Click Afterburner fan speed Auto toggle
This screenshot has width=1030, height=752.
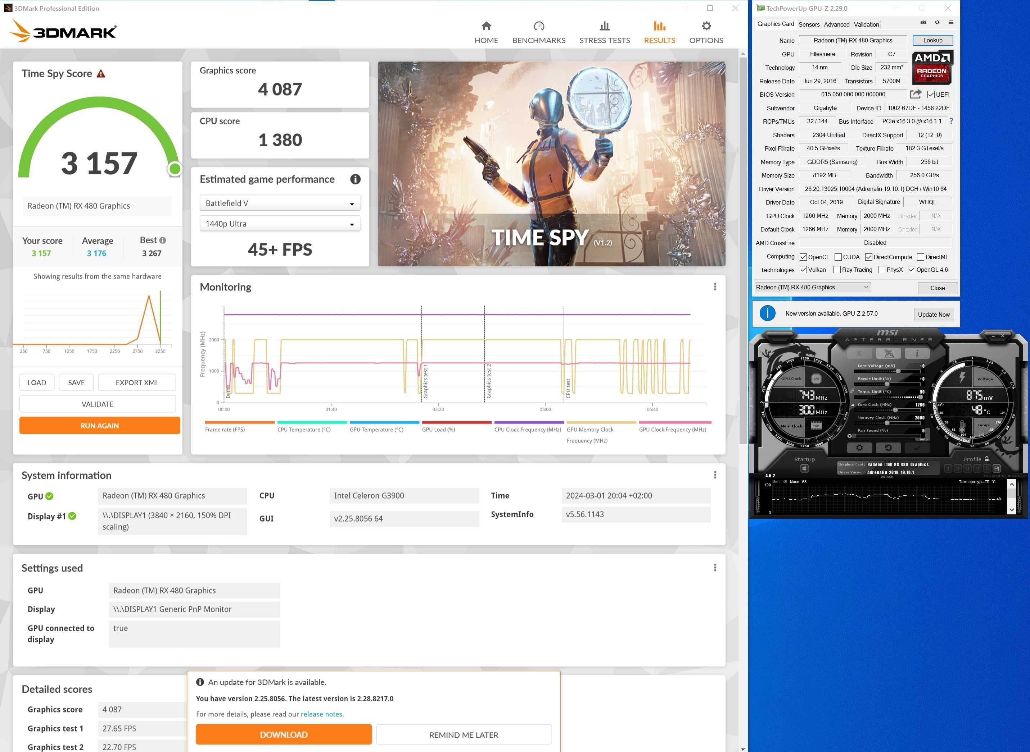coord(923,439)
